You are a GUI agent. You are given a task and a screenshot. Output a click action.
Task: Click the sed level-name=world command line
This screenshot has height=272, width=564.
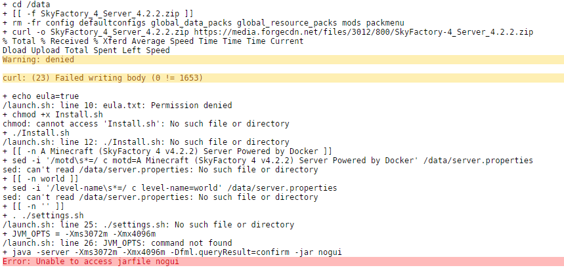click(x=170, y=187)
